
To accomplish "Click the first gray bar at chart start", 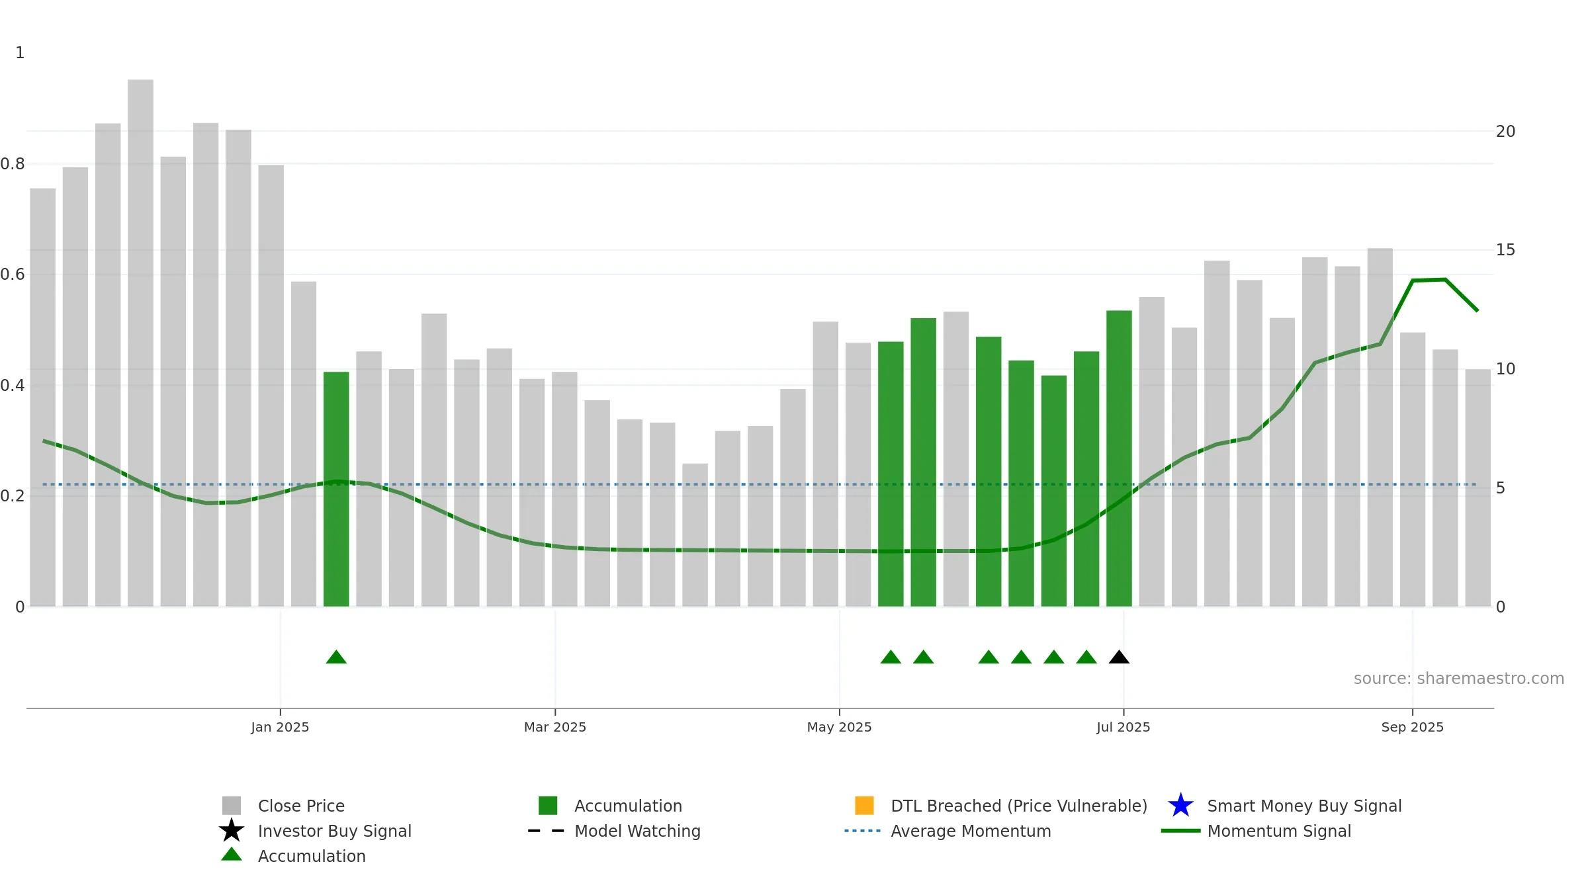I will pos(43,398).
